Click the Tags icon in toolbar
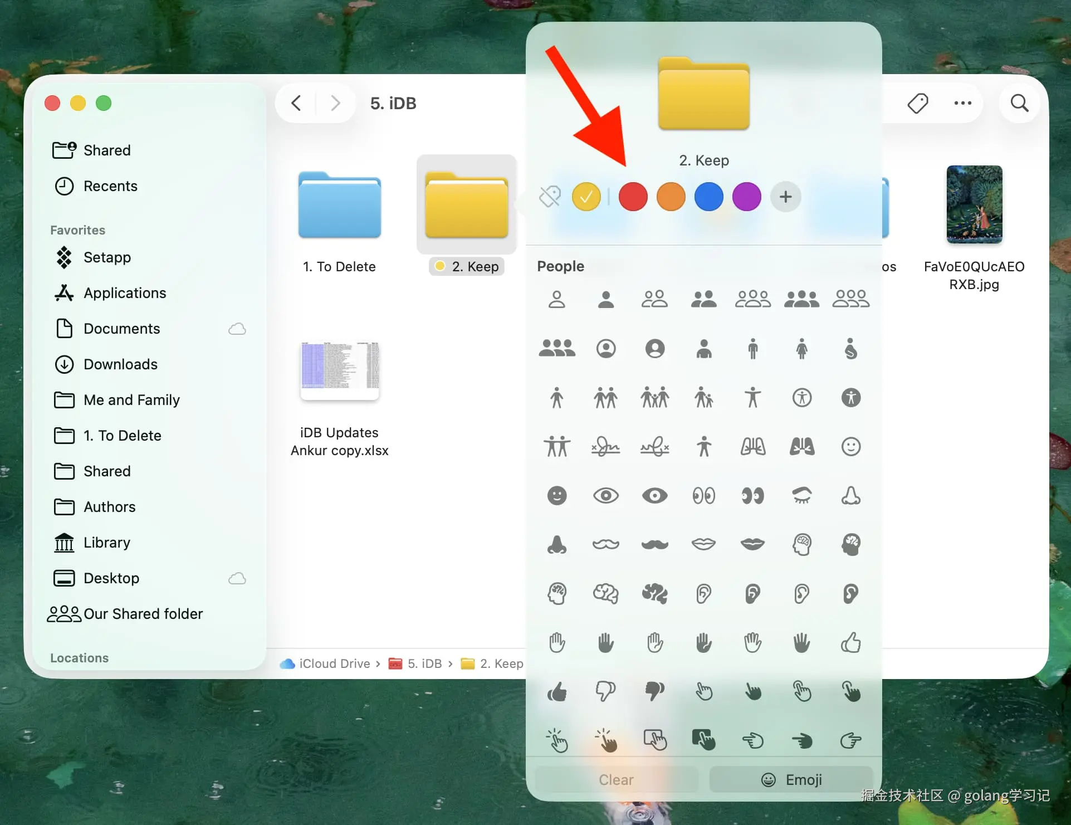The width and height of the screenshot is (1071, 825). [917, 103]
